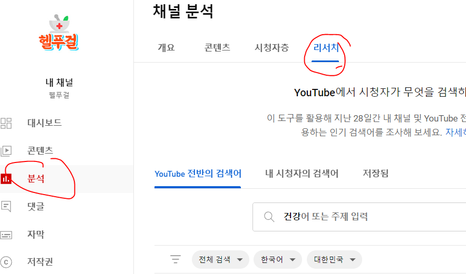Switch to 내 시청자의 검색어 tab
This screenshot has width=466, height=274.
[x=302, y=174]
